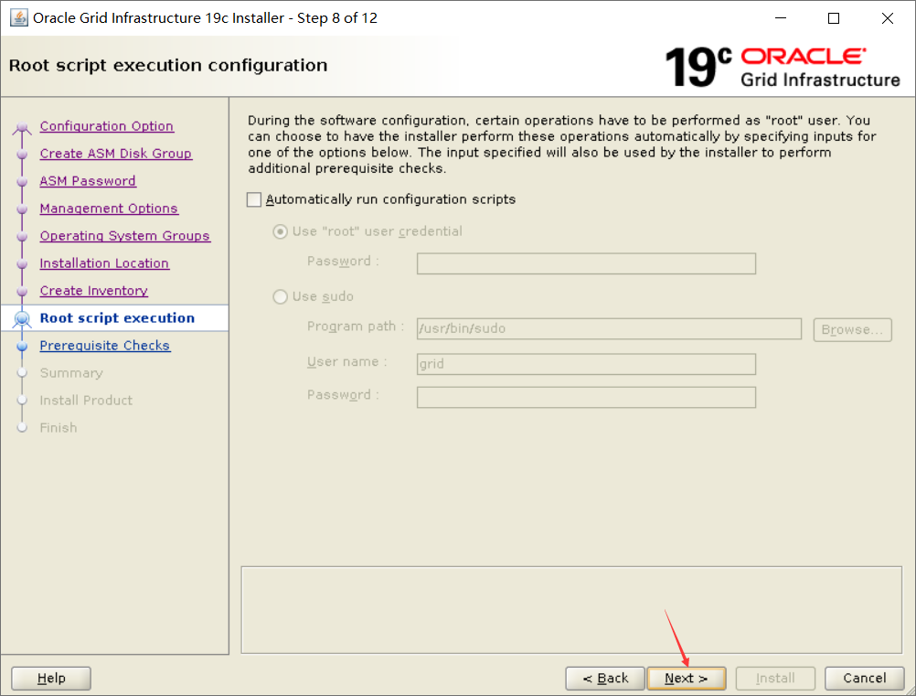Go to Prerequisite Checks step
This screenshot has width=916, height=696.
click(x=104, y=346)
